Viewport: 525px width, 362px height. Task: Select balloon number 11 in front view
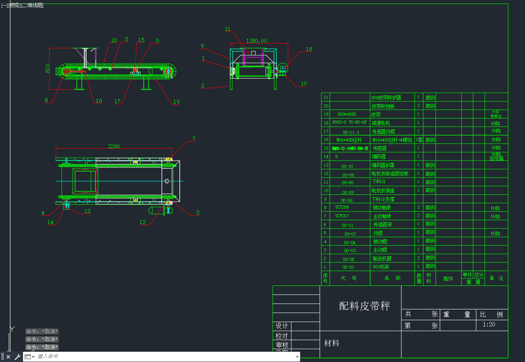pyautogui.click(x=227, y=29)
